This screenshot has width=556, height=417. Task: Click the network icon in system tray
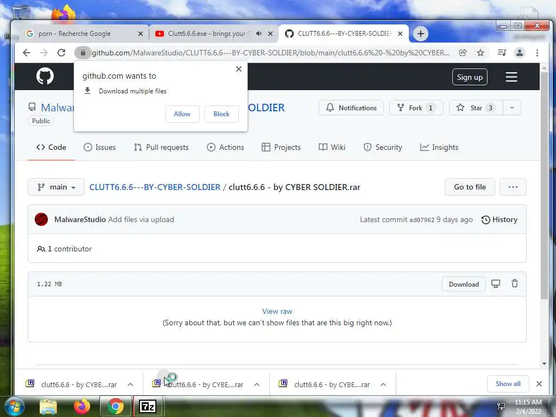click(501, 406)
